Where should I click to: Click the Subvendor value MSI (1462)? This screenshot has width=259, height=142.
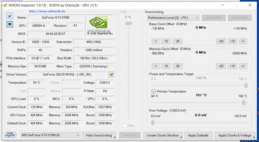(94, 42)
